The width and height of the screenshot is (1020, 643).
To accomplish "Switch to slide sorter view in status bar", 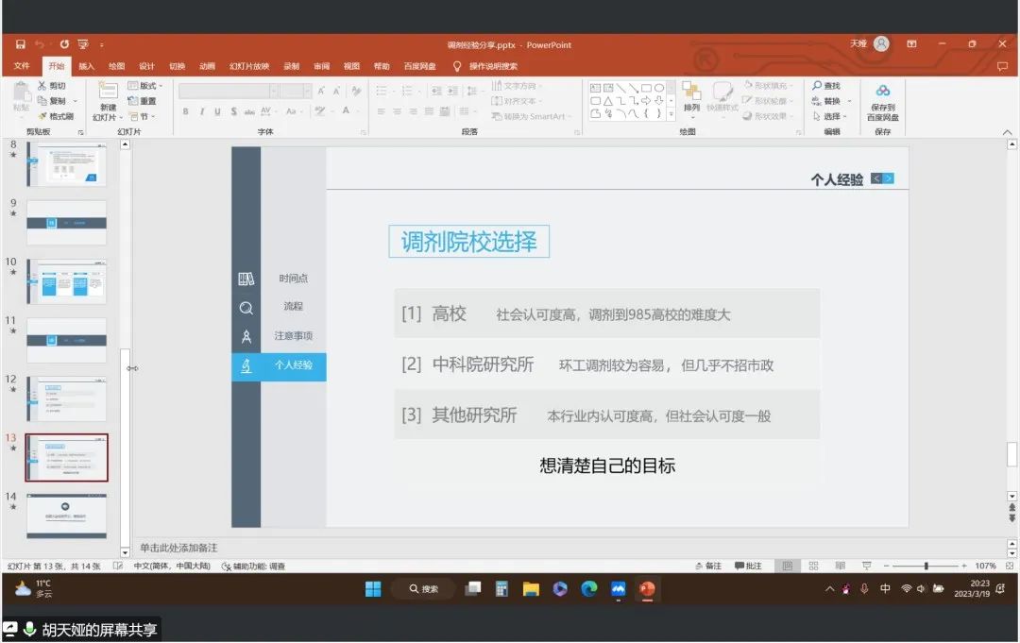I will click(x=813, y=566).
